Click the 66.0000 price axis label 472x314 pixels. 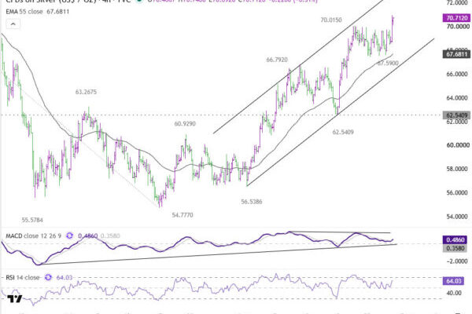[458, 74]
